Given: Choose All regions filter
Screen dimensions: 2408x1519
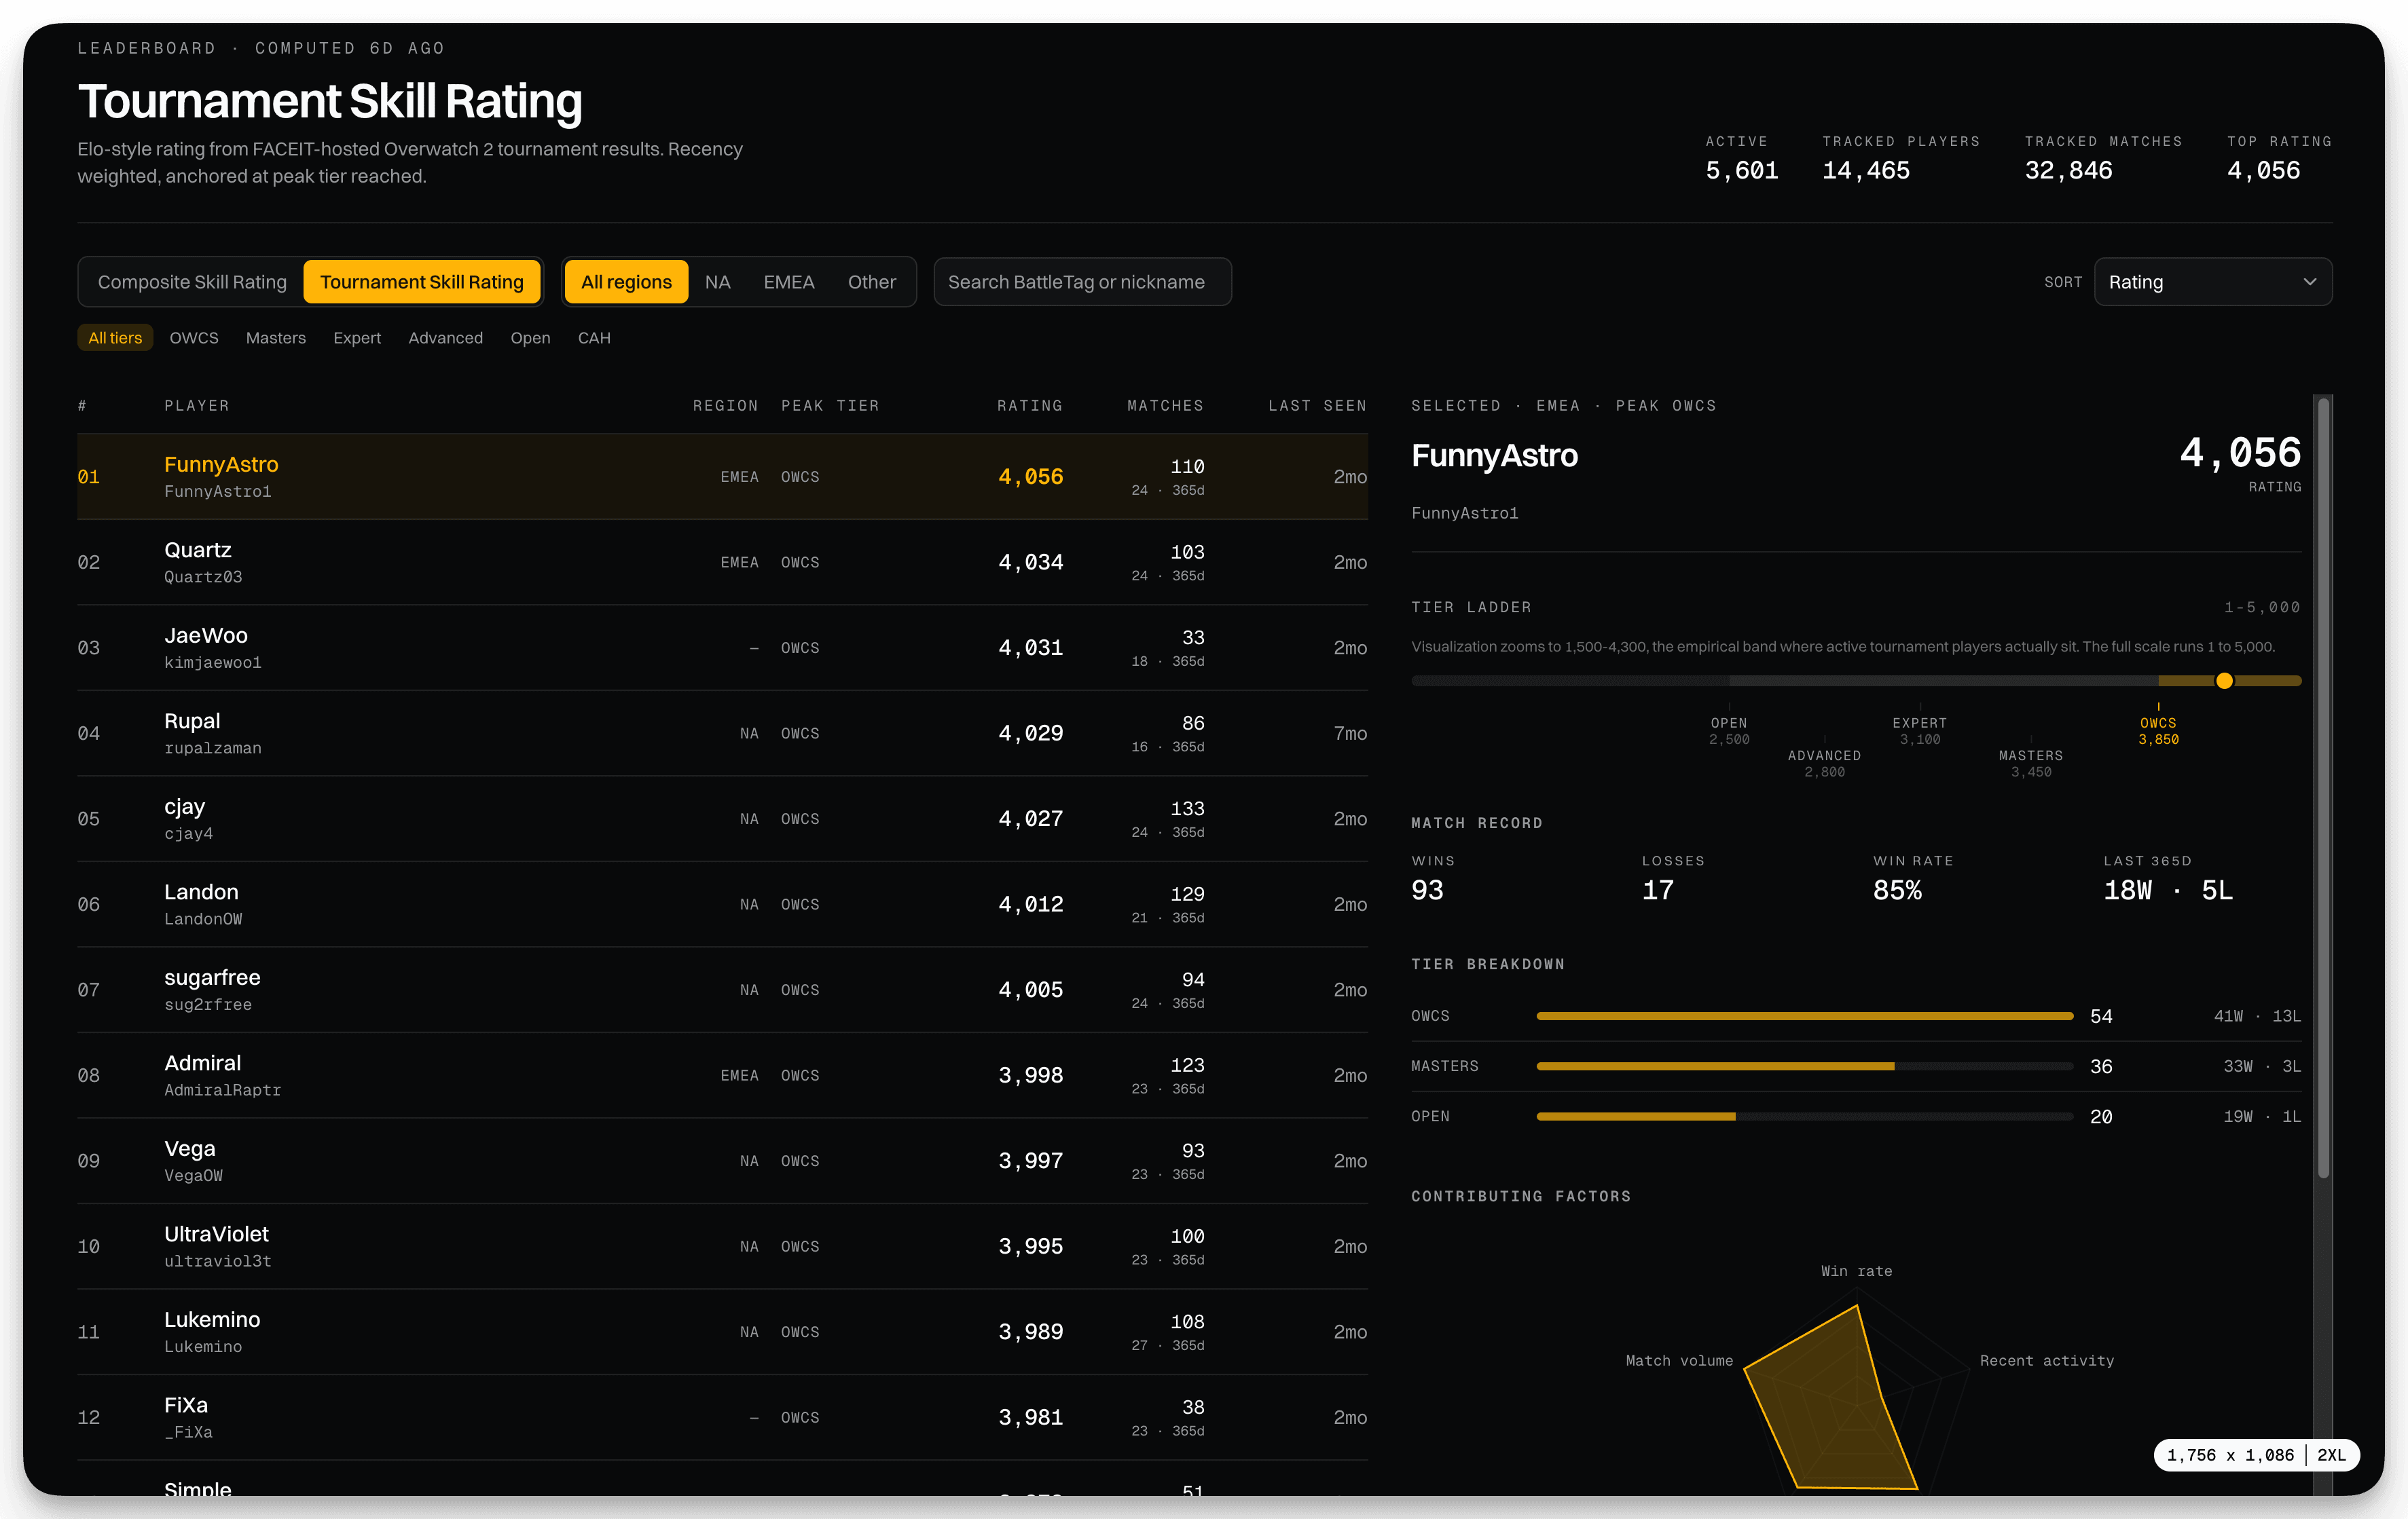Looking at the screenshot, I should tap(626, 282).
